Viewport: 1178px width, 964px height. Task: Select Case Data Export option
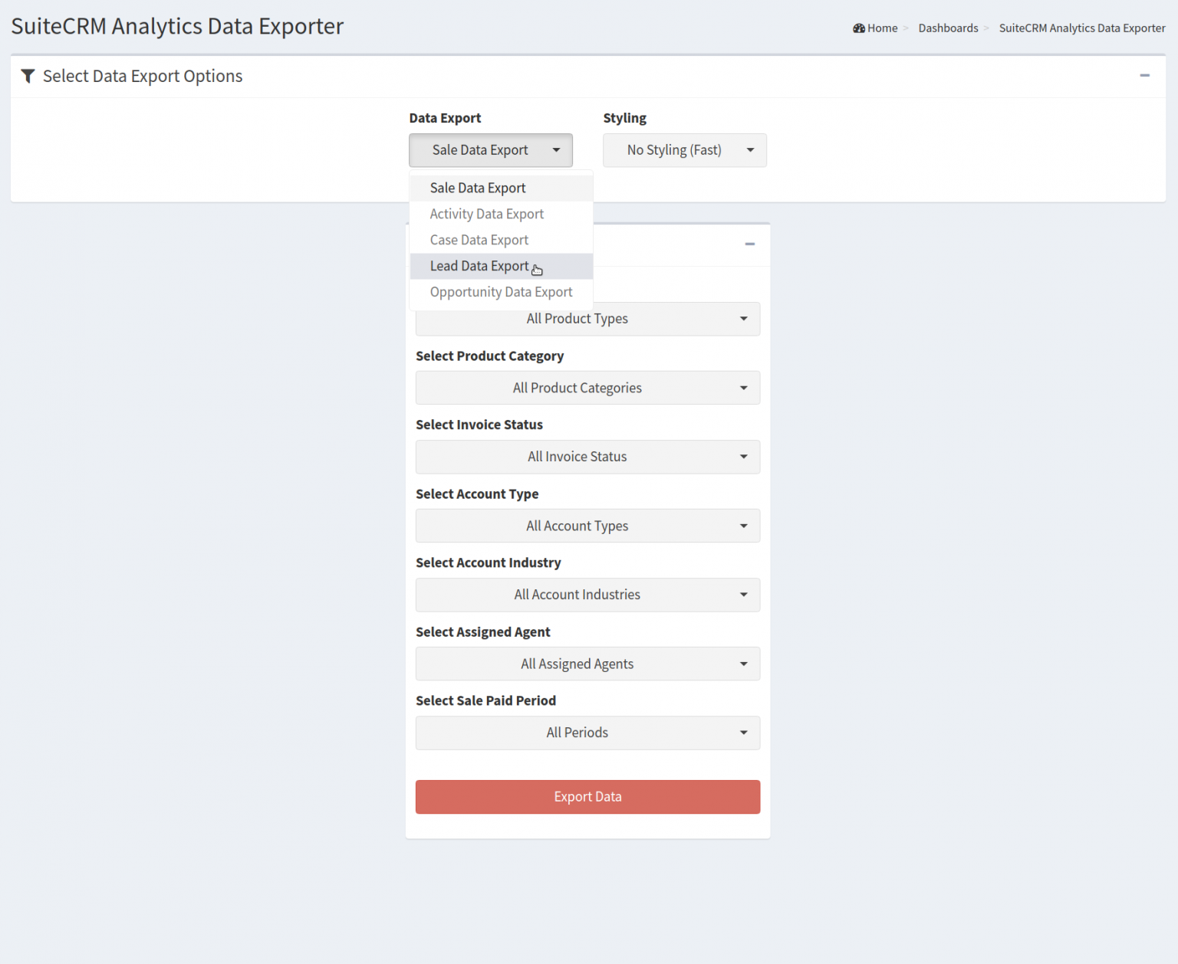click(501, 240)
